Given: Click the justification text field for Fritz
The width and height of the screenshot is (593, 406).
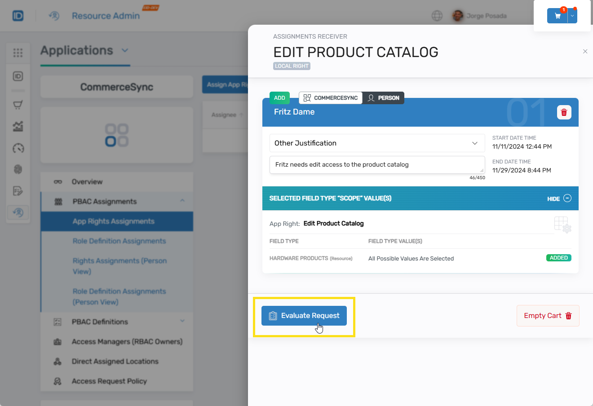Looking at the screenshot, I should pyautogui.click(x=377, y=165).
